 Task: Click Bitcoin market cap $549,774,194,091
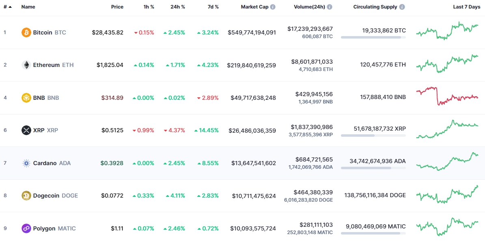click(252, 32)
